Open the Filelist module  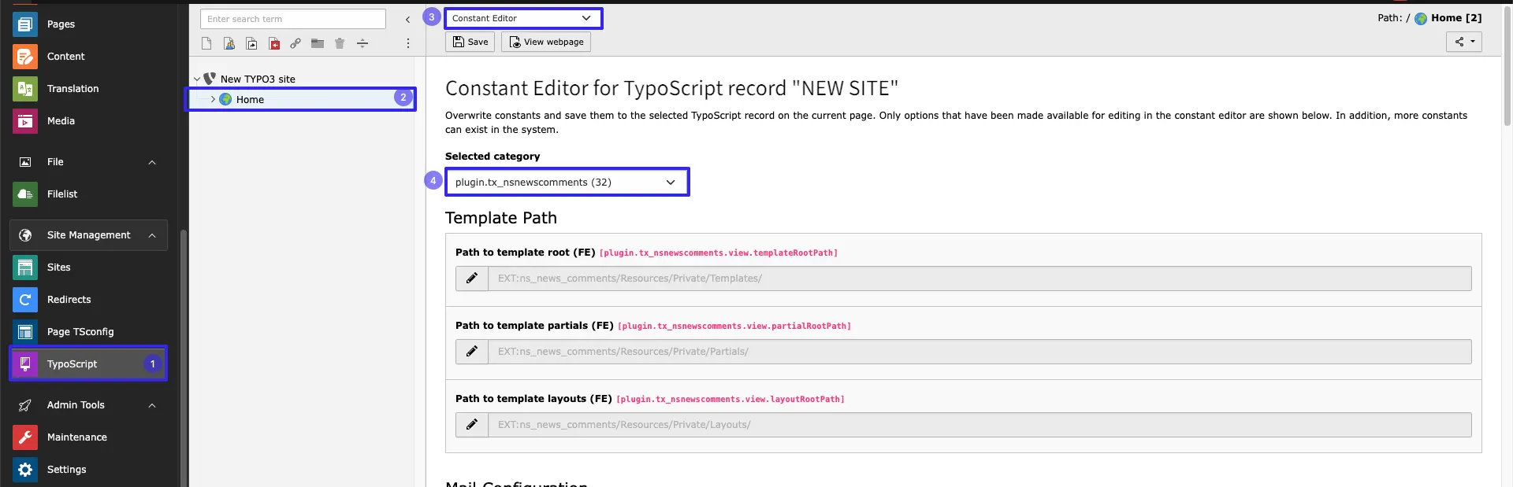point(88,194)
